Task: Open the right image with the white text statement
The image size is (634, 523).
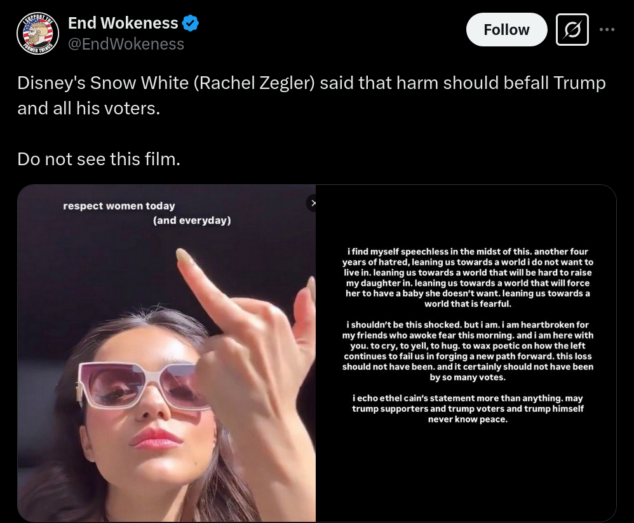Action: click(466, 353)
